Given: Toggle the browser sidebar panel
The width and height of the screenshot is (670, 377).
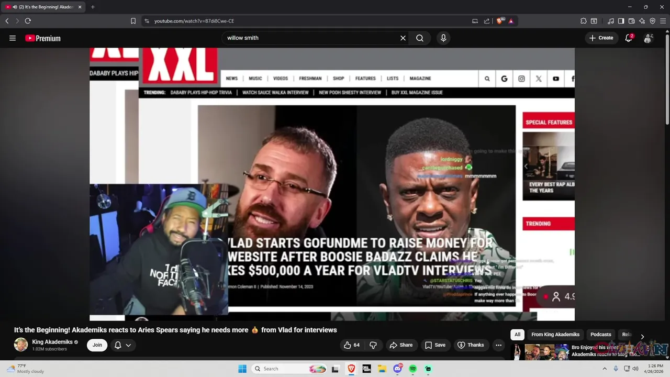Looking at the screenshot, I should 621,21.
